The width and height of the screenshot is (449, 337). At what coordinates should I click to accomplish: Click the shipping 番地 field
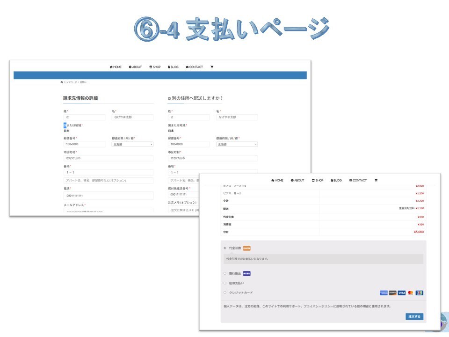213,172
